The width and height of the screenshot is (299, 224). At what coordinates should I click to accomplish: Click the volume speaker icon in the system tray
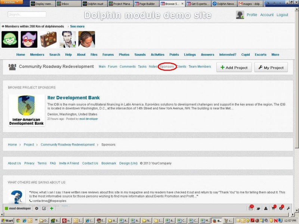pos(257,221)
